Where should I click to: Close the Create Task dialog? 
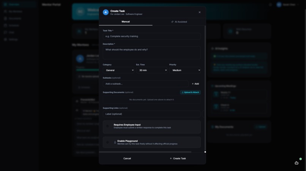tap(199, 12)
